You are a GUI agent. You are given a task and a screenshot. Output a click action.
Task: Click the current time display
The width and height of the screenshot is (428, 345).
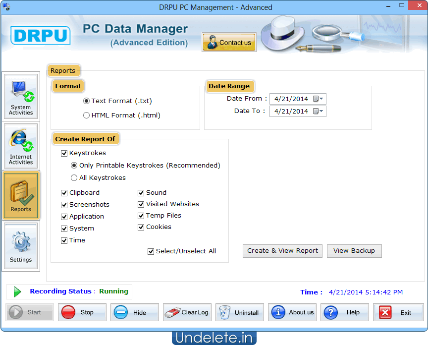[366, 292]
